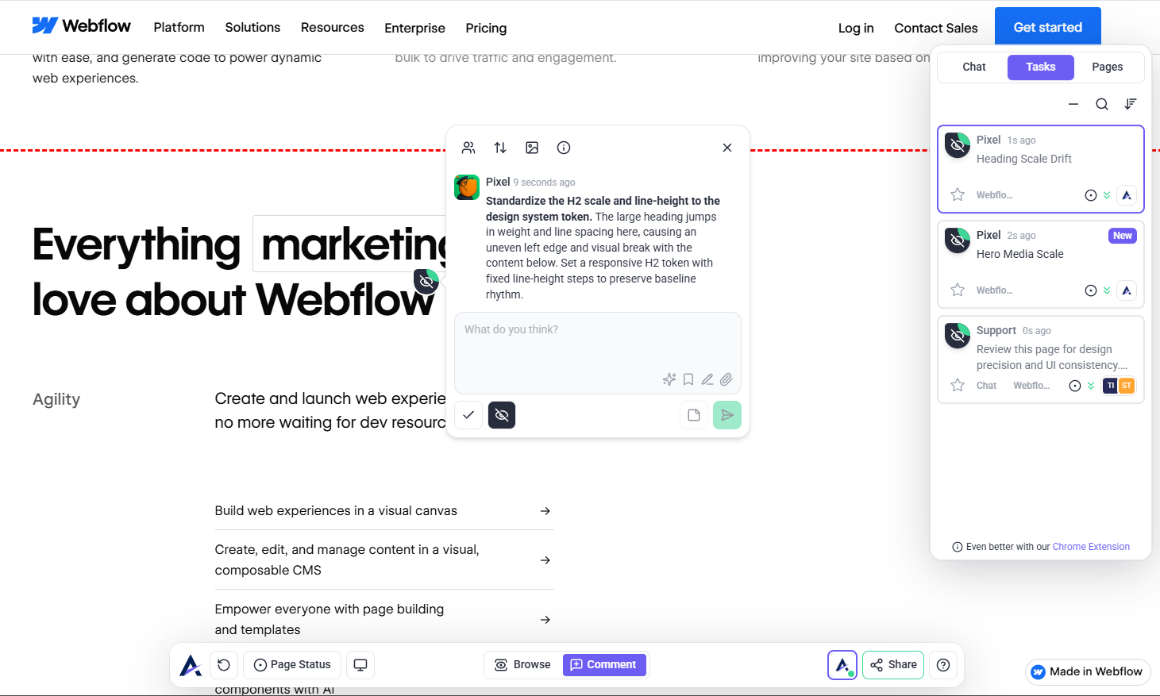Open the Page Status dropdown
Screen dimensions: 1160x696
(292, 665)
